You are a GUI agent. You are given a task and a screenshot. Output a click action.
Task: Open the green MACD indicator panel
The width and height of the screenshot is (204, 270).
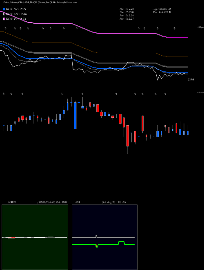click(35, 237)
